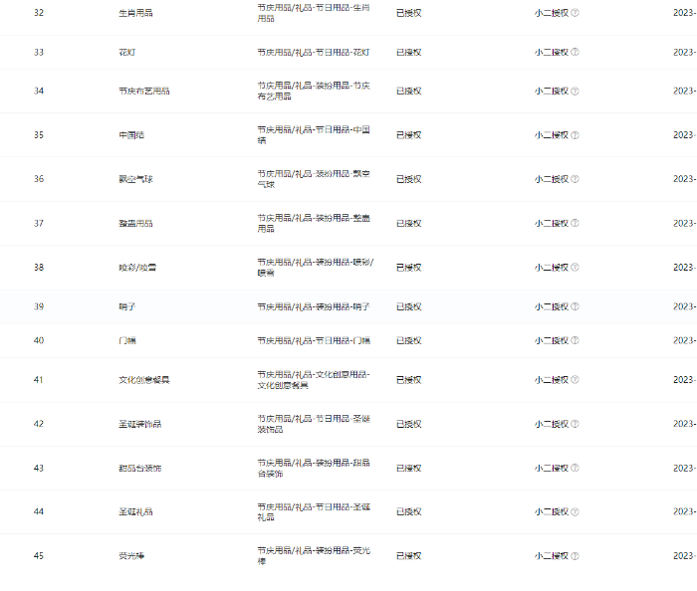Click help icon next to 小二授权 row 37
697x591 pixels.
click(575, 223)
